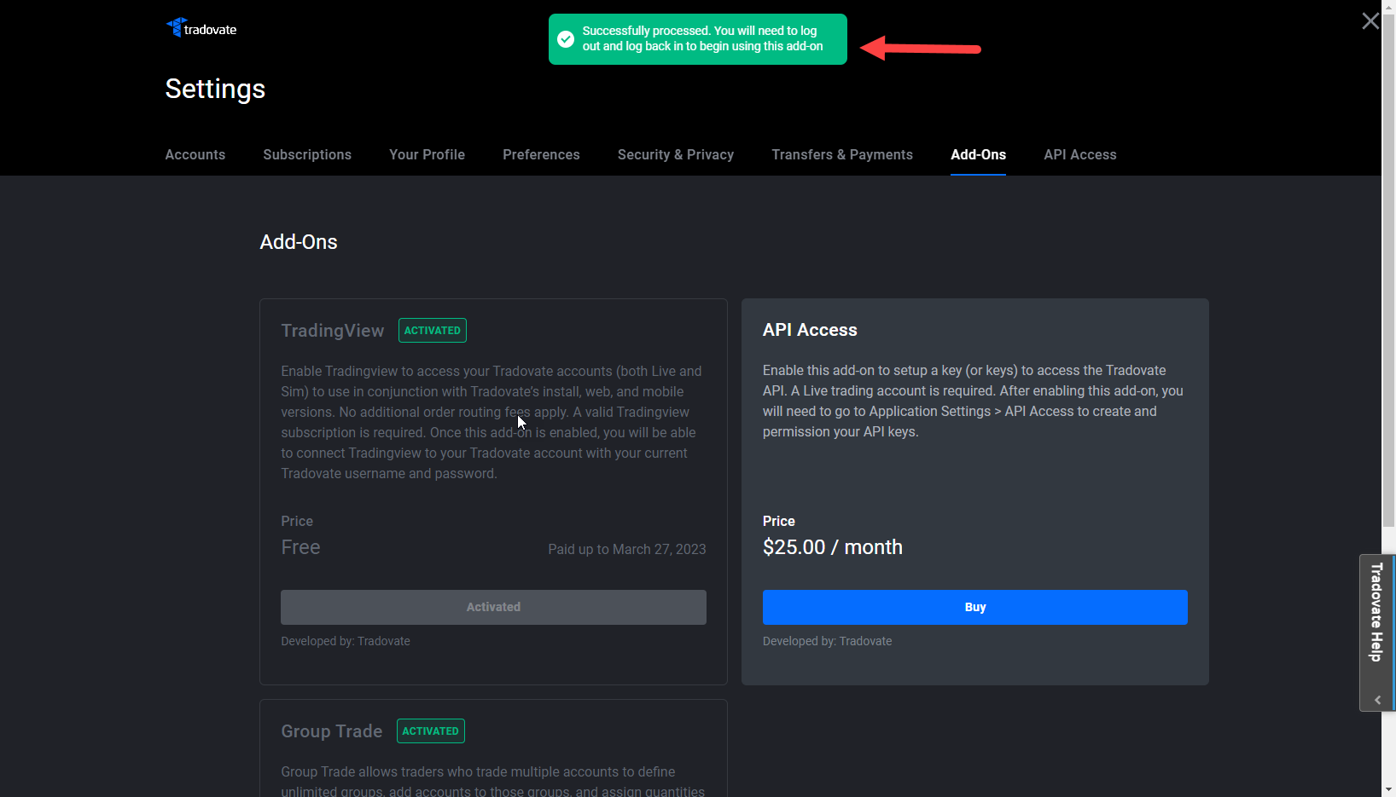The height and width of the screenshot is (797, 1396).
Task: Click 'Developed by: Tradovate' under API Access card
Action: [x=828, y=641]
